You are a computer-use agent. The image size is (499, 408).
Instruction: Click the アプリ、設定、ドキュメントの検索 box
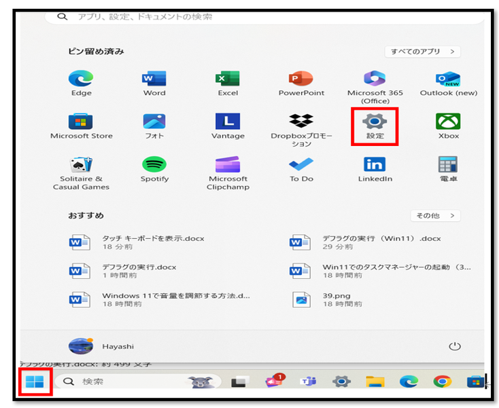click(x=264, y=17)
